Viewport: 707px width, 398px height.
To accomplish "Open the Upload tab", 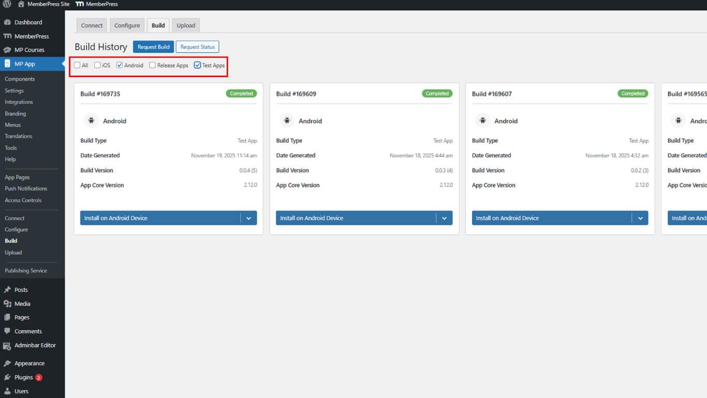I will 186,25.
